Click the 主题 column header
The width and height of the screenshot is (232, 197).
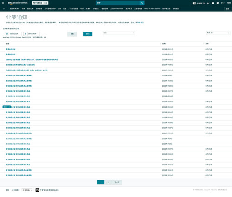[x=7, y=44]
